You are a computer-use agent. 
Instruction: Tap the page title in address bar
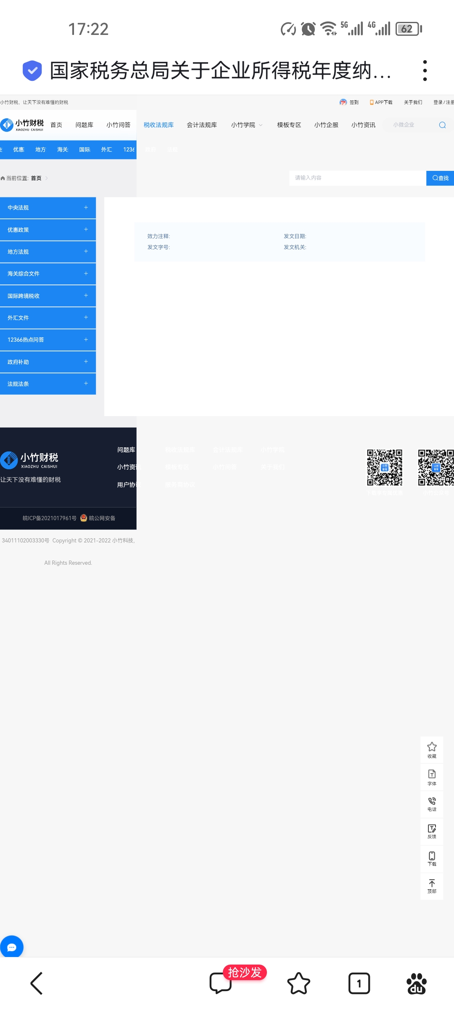pyautogui.click(x=220, y=70)
